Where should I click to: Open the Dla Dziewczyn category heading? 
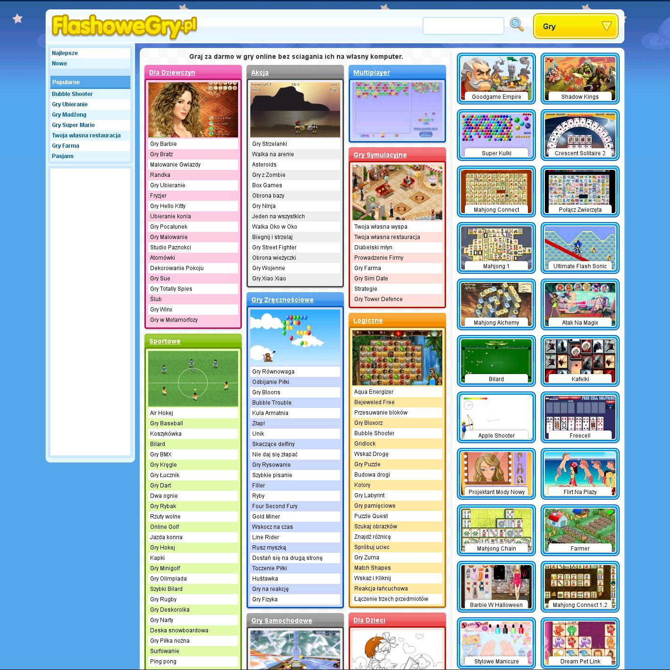click(172, 72)
